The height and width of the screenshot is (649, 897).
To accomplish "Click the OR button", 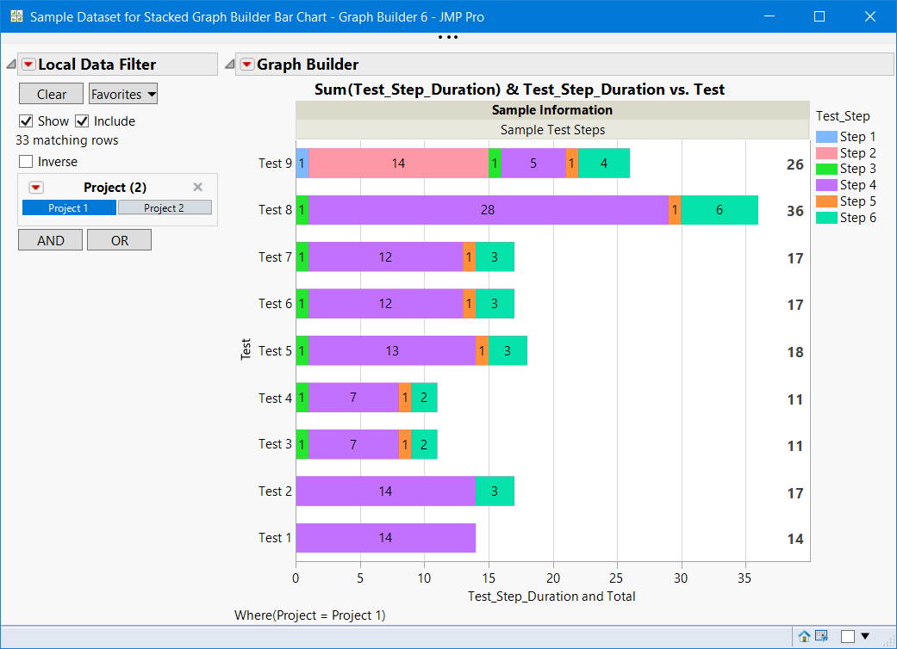I will tap(120, 240).
